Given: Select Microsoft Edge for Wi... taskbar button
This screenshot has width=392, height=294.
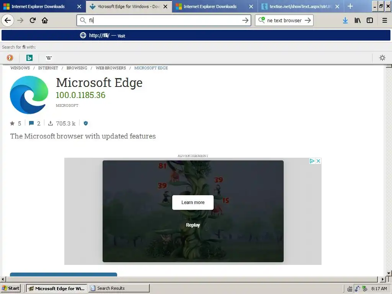Looking at the screenshot, I should click(57, 288).
